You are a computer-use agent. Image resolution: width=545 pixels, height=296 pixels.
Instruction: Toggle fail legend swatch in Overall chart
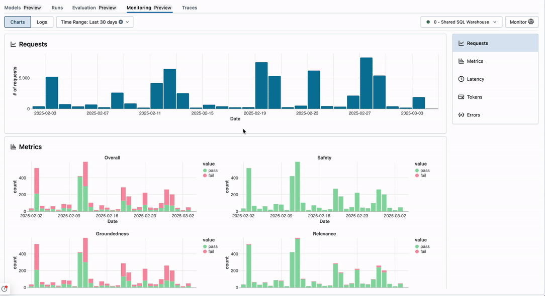[x=205, y=176]
